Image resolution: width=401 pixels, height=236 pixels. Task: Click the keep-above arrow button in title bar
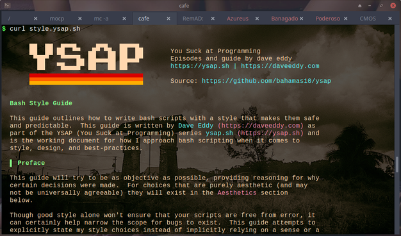click(x=360, y=6)
